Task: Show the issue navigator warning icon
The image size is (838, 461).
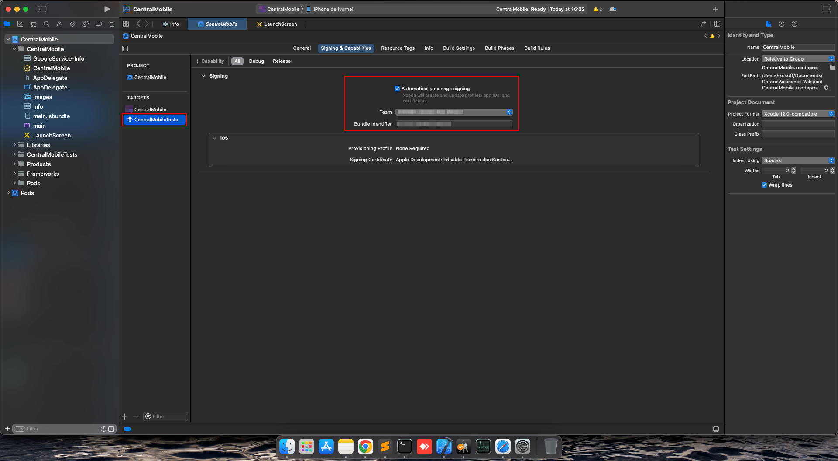Action: [x=59, y=24]
